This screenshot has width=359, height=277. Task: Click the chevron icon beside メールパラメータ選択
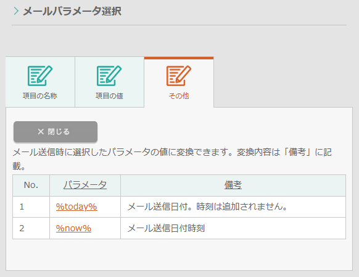[x=16, y=11]
